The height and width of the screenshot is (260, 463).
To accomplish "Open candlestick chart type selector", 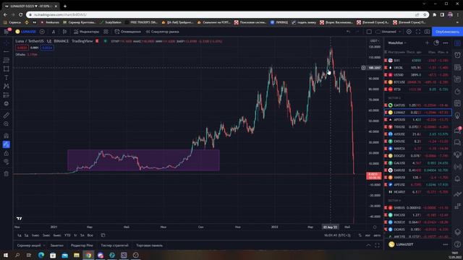I will click(64, 32).
